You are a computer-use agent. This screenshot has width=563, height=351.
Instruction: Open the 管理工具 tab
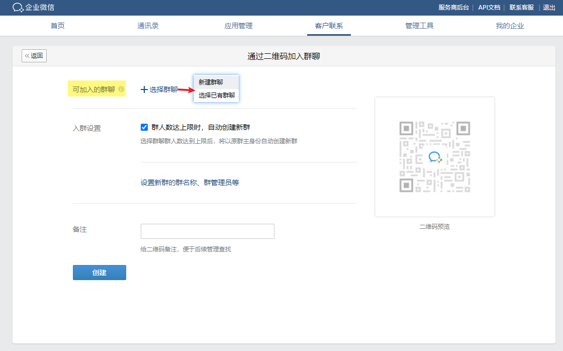pyautogui.click(x=419, y=26)
